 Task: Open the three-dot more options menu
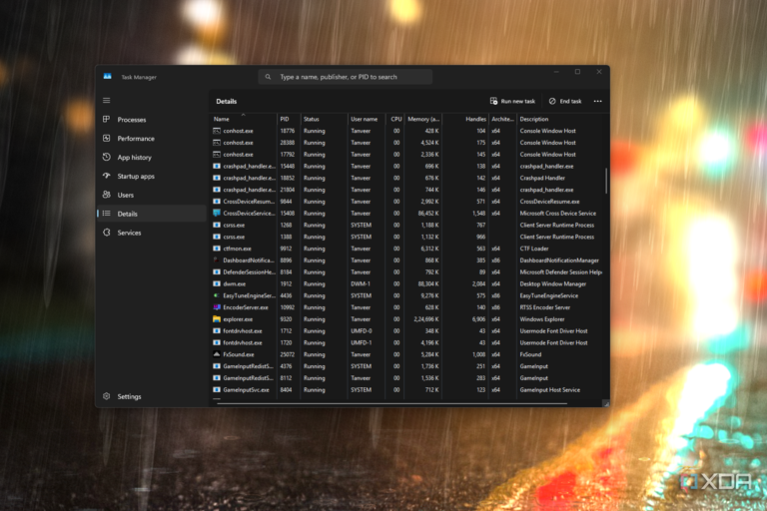pyautogui.click(x=598, y=101)
